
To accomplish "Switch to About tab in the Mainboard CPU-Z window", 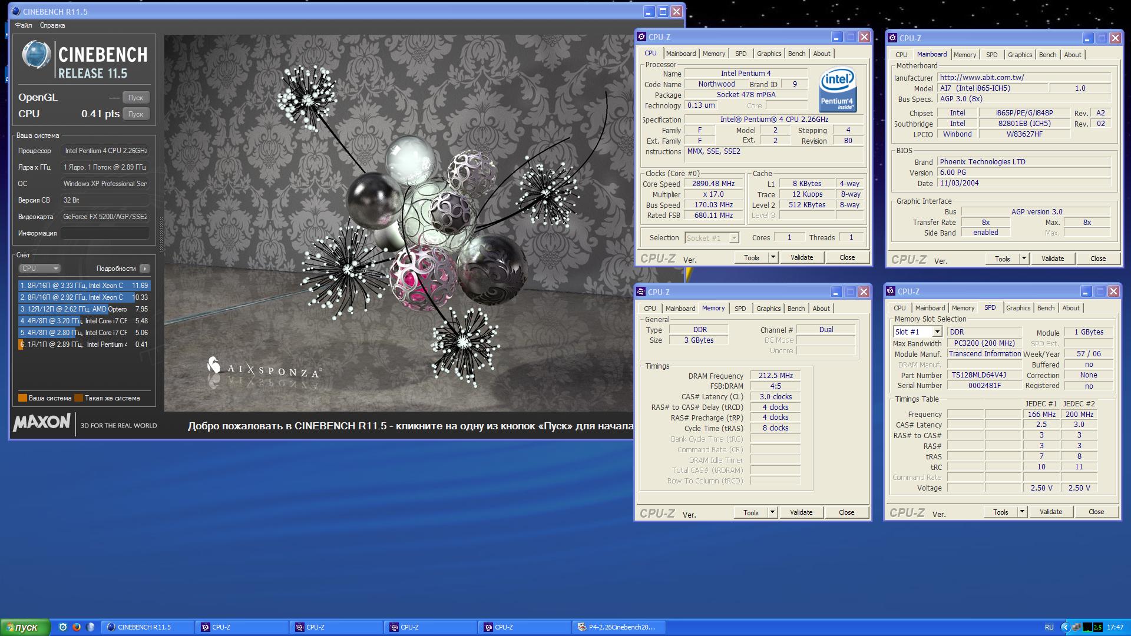I will point(1073,55).
